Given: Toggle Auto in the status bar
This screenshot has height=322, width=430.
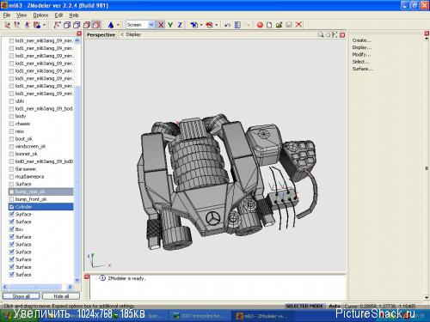Looking at the screenshot, I should pyautogui.click(x=335, y=306).
